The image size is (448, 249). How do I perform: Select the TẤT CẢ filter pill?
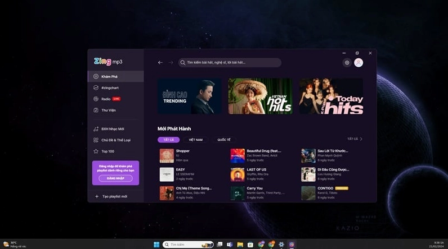click(169, 140)
